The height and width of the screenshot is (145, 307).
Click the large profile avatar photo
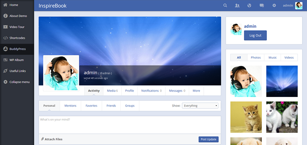61,73
